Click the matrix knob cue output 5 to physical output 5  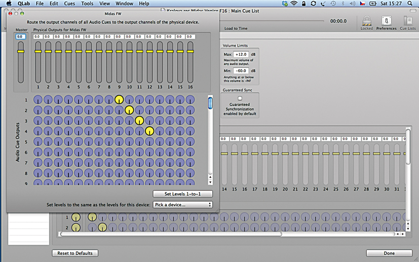coord(79,141)
